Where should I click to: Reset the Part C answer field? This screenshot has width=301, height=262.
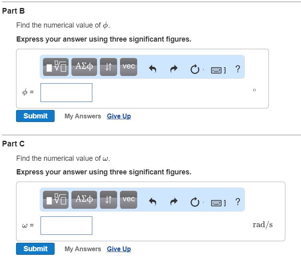click(195, 202)
